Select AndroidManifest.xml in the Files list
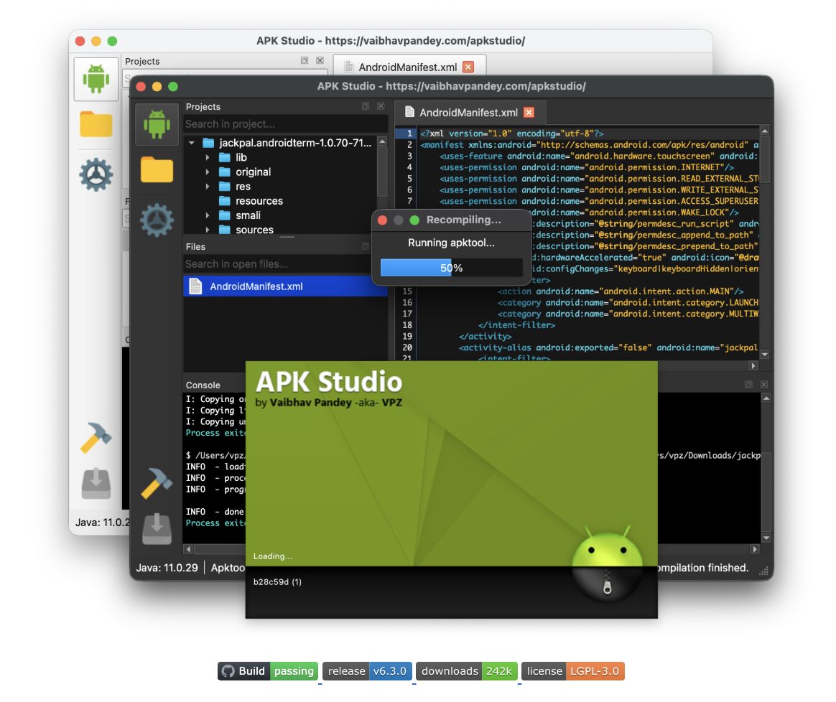This screenshot has width=836, height=702. coord(284,286)
